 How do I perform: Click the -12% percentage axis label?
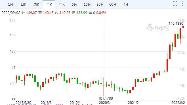(180, 98)
